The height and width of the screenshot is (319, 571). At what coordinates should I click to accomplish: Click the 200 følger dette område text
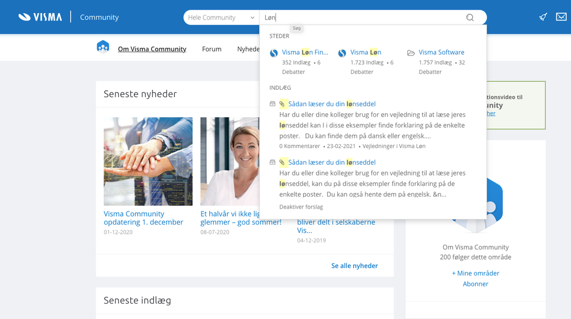pos(475,257)
